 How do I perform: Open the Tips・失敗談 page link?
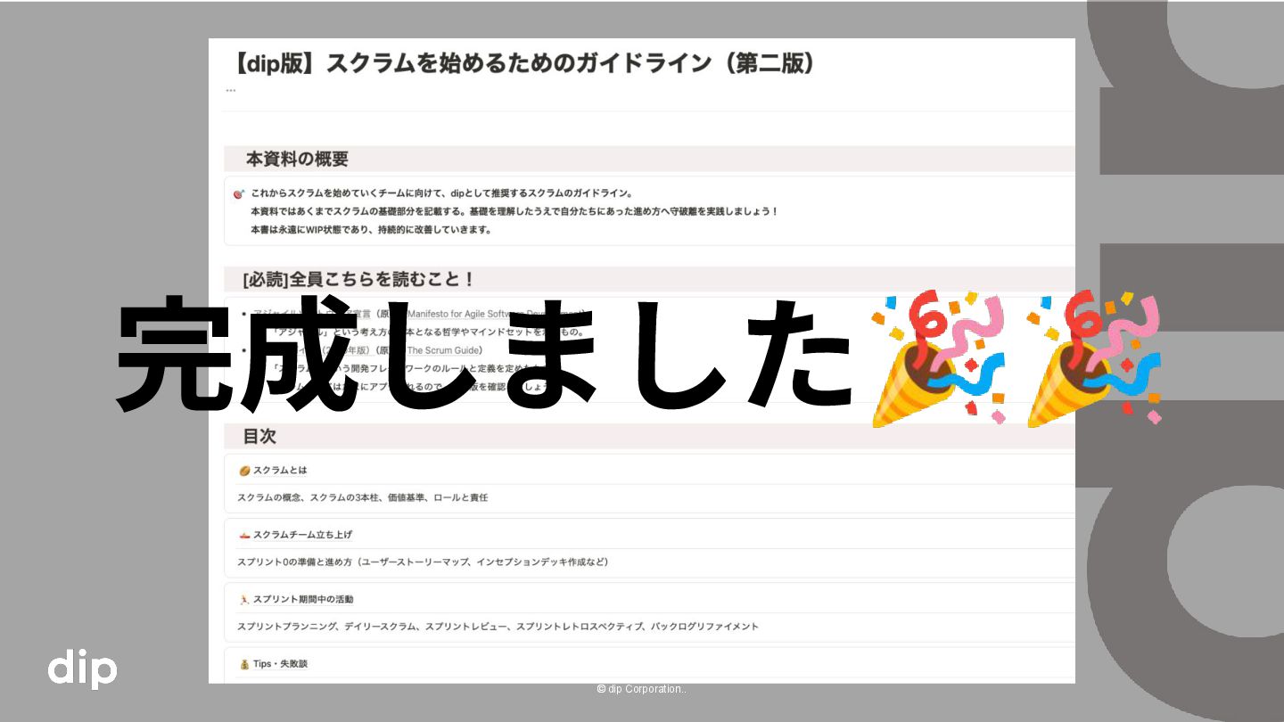(280, 664)
